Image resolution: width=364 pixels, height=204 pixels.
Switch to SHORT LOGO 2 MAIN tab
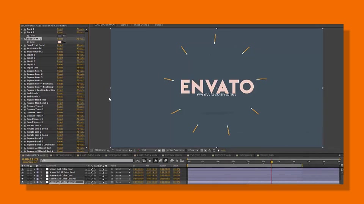pyautogui.click(x=90, y=155)
